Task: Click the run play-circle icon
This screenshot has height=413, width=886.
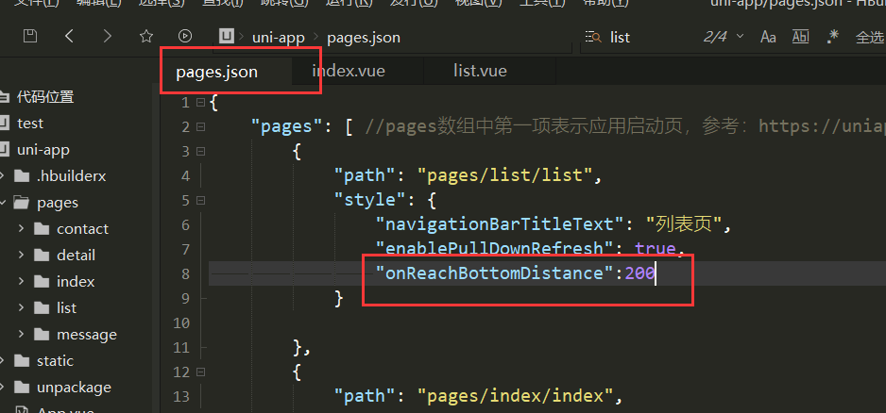Action: pos(185,37)
